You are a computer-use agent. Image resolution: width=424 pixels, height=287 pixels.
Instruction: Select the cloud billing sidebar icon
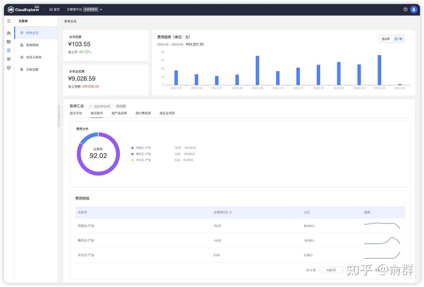pos(9,50)
